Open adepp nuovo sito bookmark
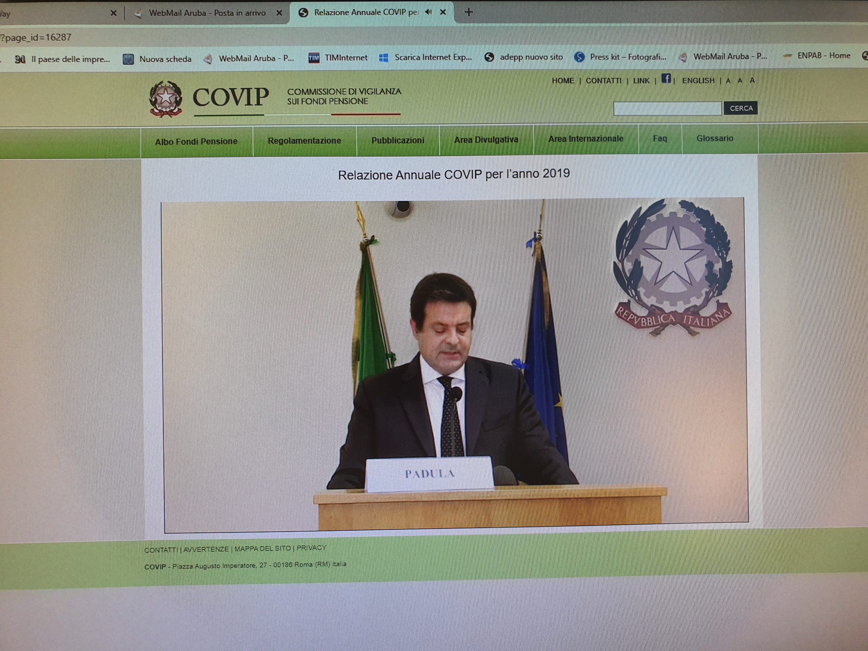The image size is (868, 651). (524, 57)
